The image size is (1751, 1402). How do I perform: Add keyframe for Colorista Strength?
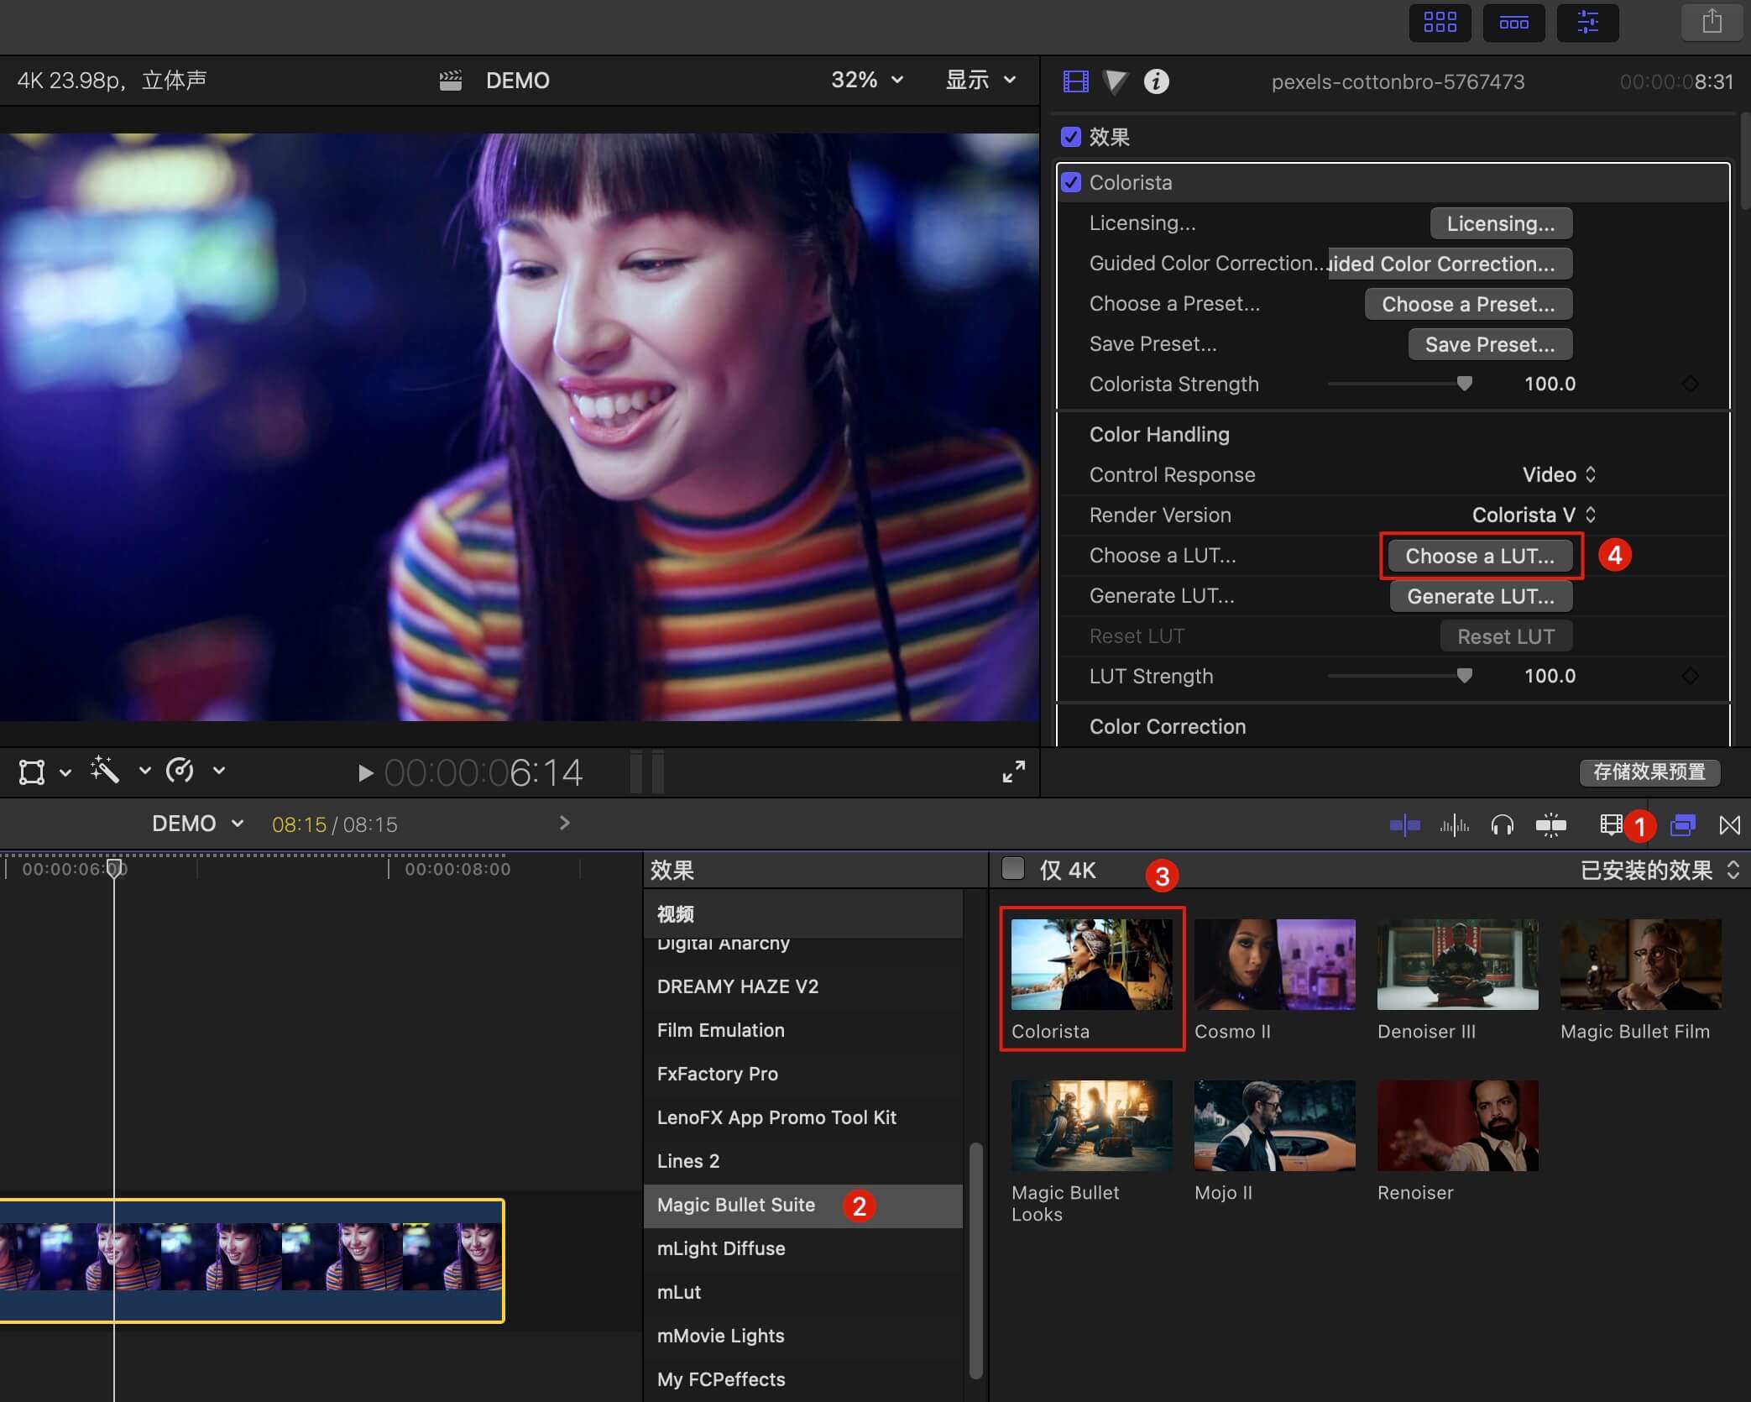(x=1691, y=384)
